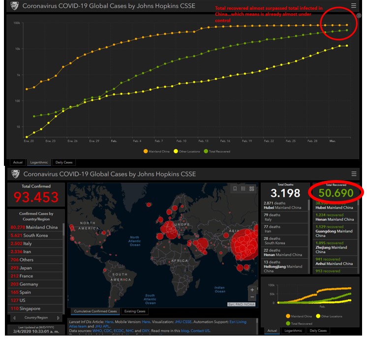Open the map bookmarks icon
Screen dimensions: 367x339
click(235, 189)
